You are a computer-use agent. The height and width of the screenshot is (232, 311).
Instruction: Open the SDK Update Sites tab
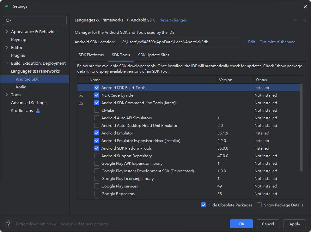[x=154, y=55]
